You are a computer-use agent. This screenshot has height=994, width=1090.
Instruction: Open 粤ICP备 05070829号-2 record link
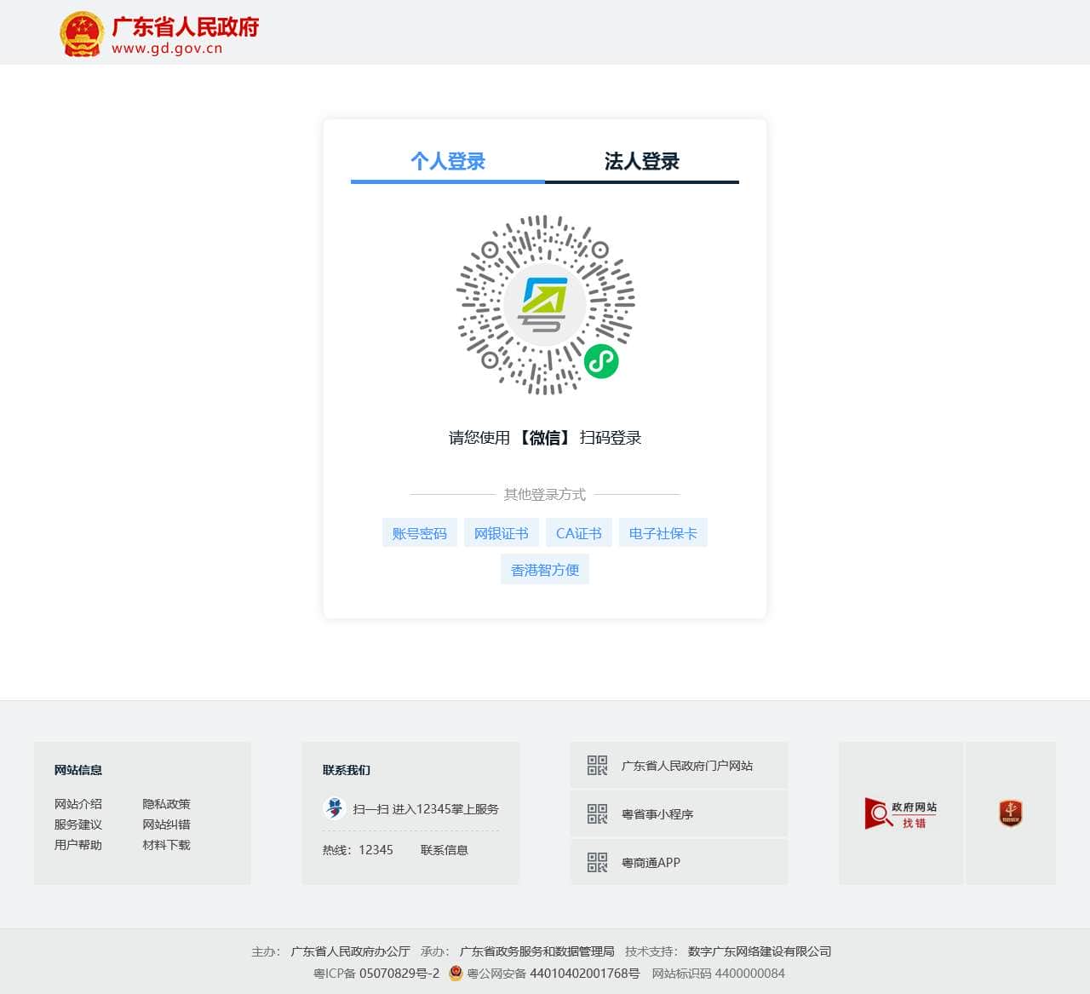(376, 974)
